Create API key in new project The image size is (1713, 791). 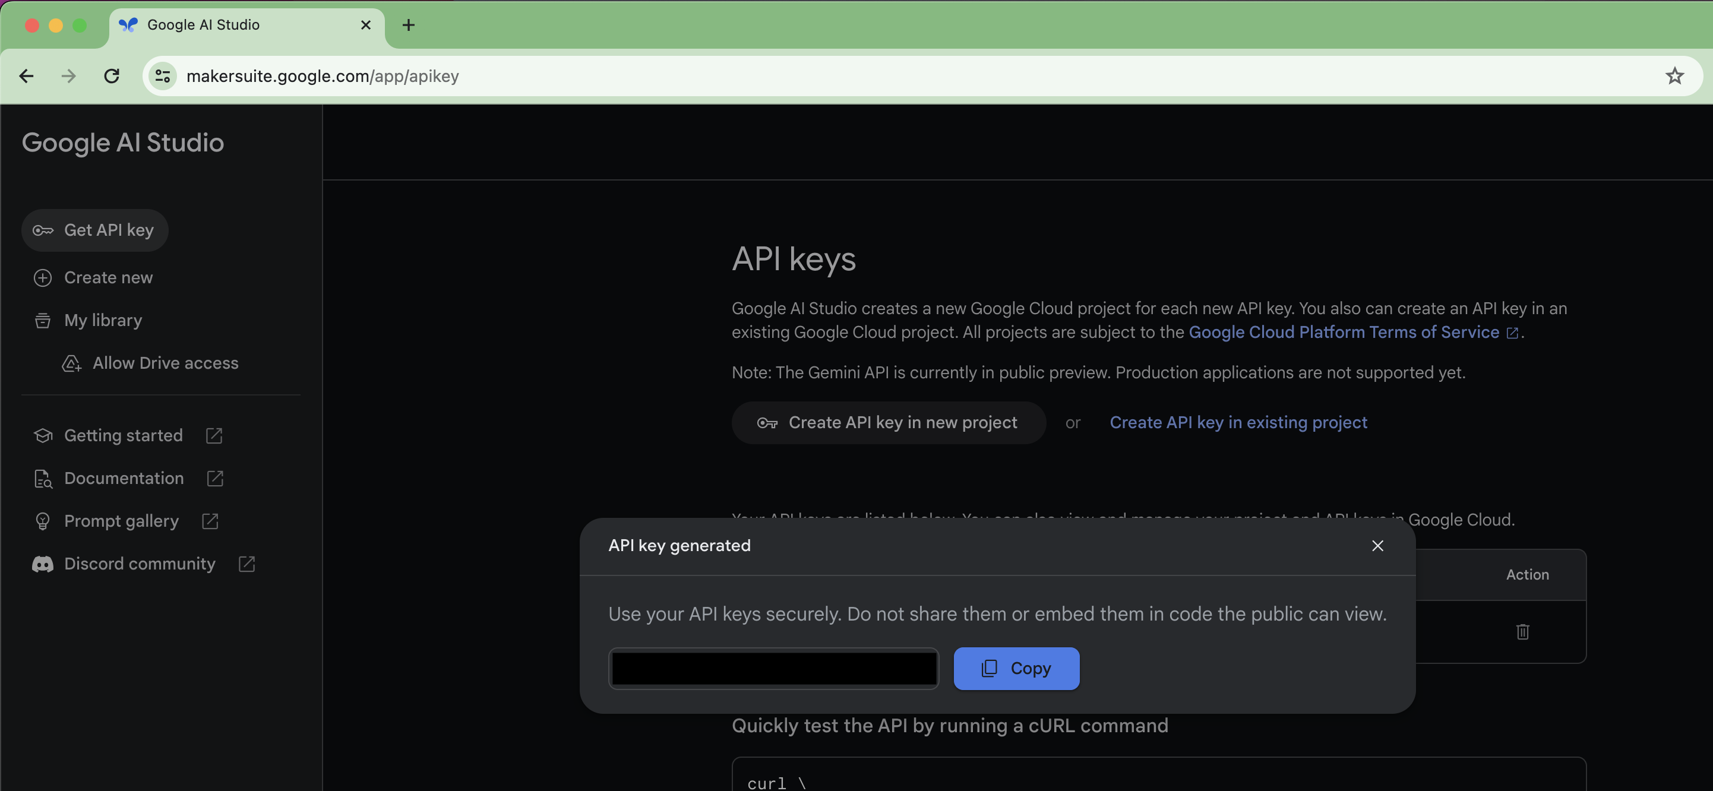click(888, 423)
